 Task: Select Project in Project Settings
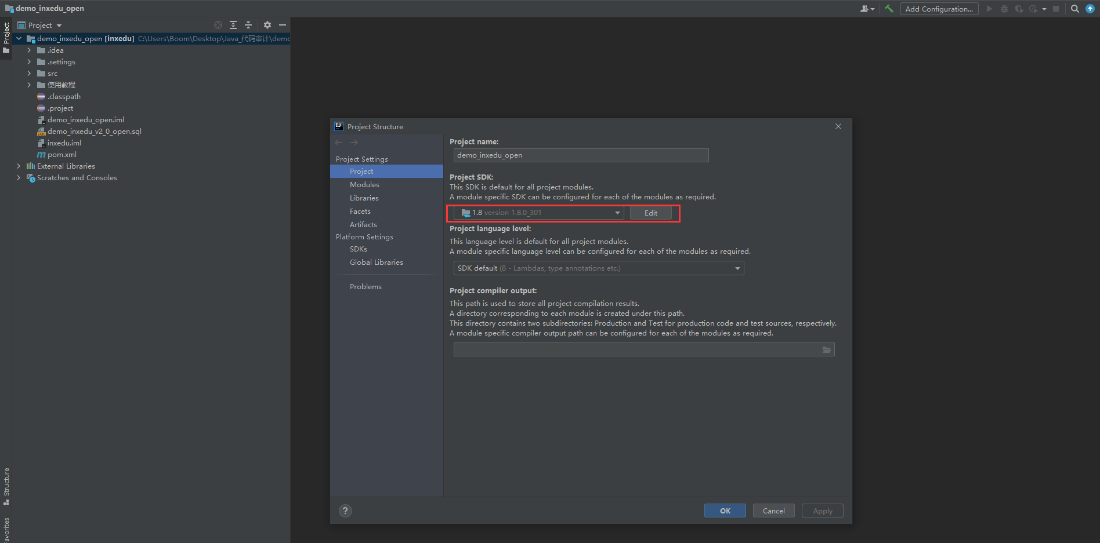coord(386,172)
